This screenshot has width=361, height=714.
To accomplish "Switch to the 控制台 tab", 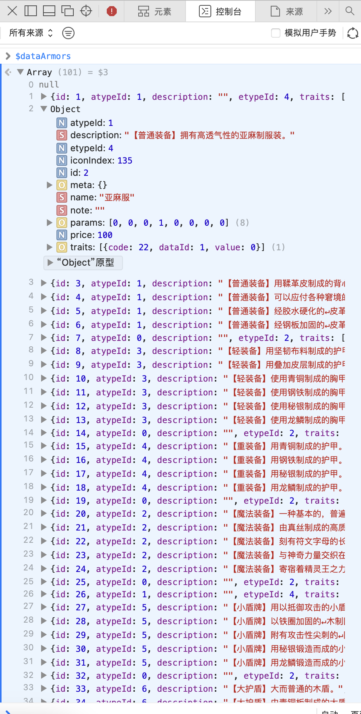I will 220,12.
